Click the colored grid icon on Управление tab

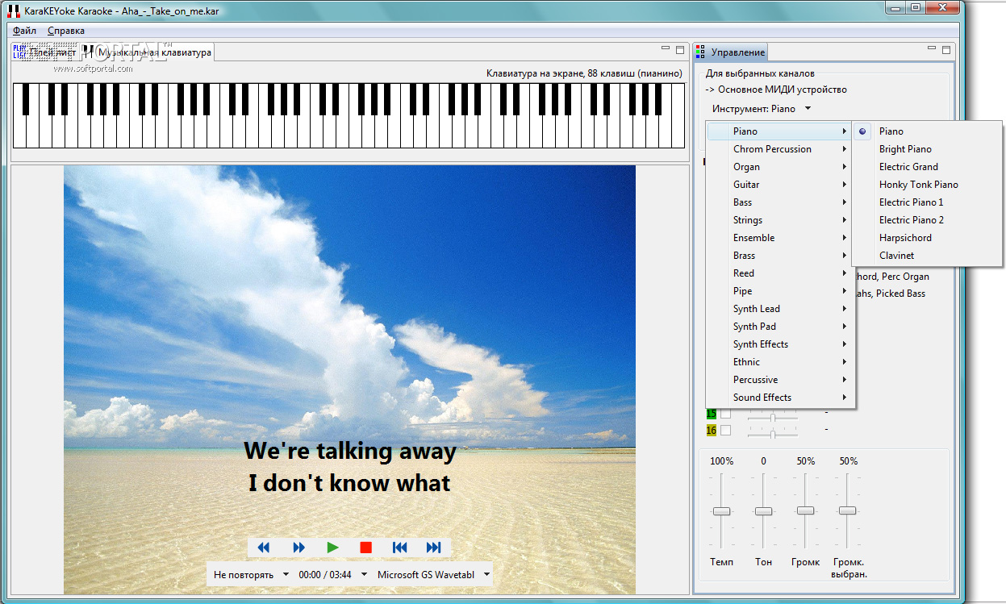(701, 52)
